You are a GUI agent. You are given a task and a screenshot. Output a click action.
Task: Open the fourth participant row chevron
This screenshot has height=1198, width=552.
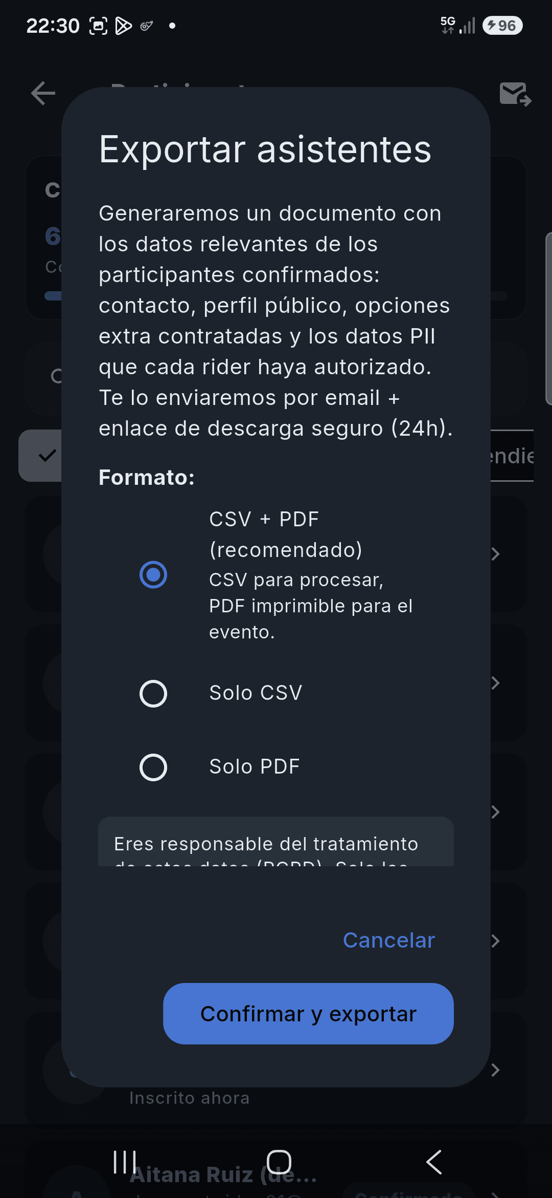(x=495, y=941)
